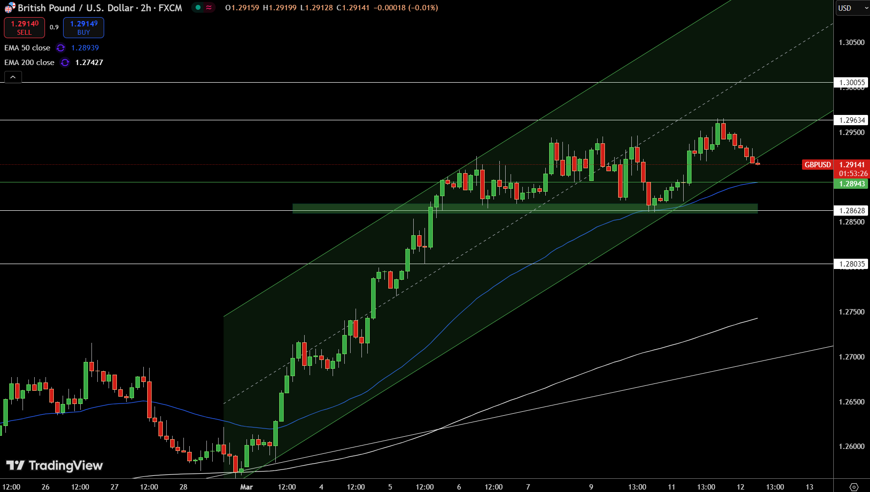Click the 1.30055 price level label
The image size is (870, 492).
point(852,83)
